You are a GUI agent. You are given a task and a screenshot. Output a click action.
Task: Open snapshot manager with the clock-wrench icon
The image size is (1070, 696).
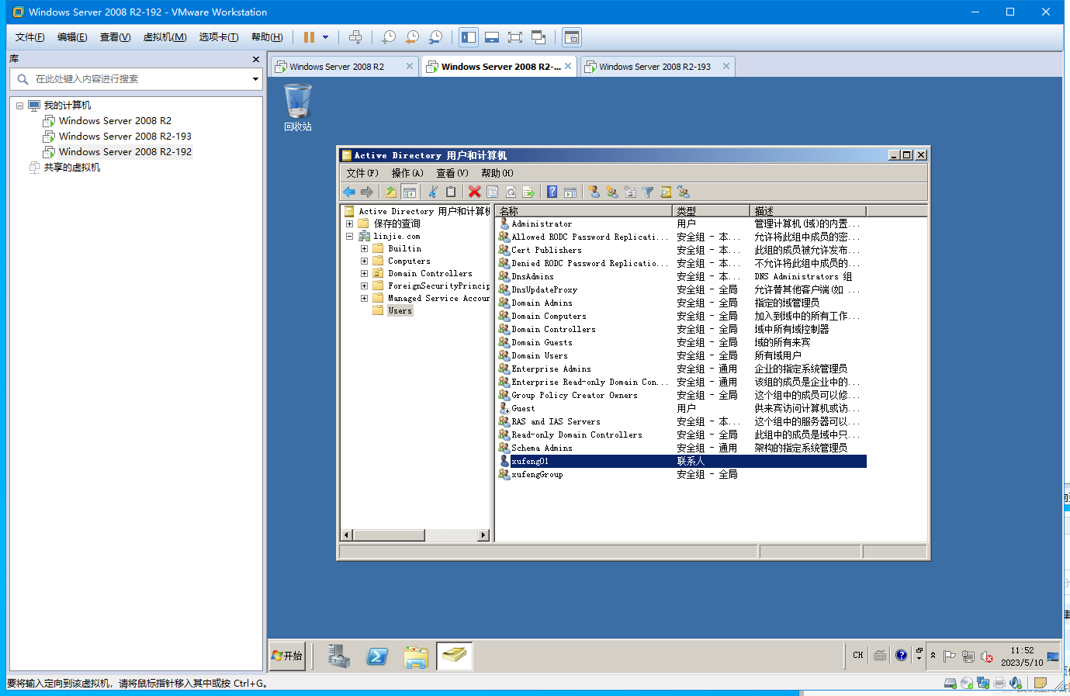pyautogui.click(x=435, y=37)
